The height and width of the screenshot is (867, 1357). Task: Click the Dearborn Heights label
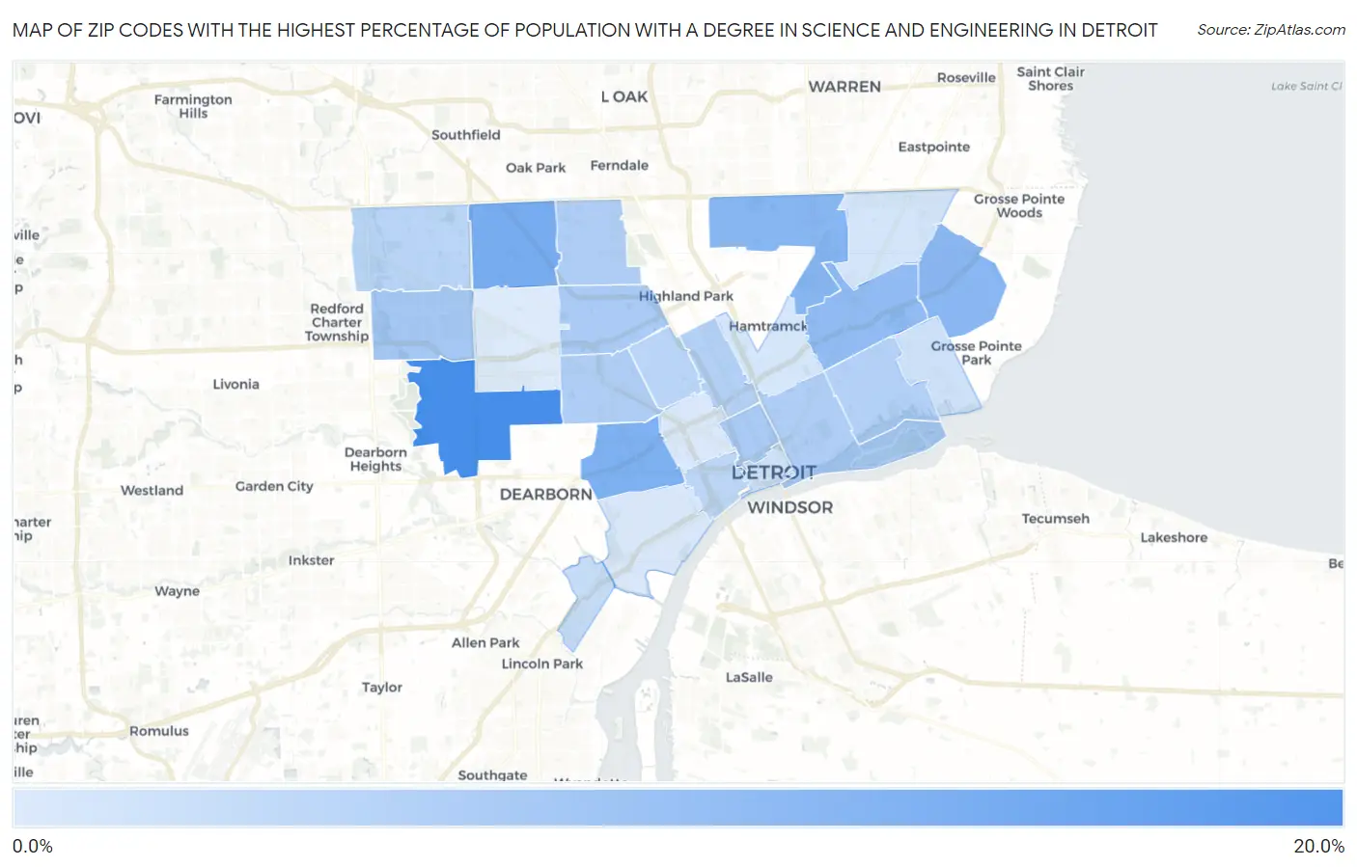click(x=375, y=459)
